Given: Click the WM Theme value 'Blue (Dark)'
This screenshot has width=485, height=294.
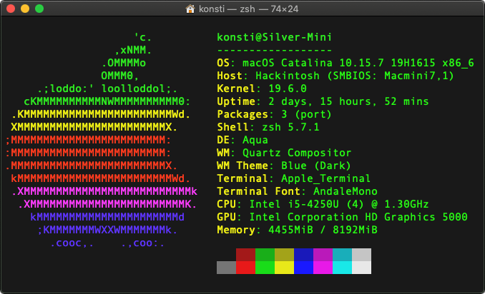Looking at the screenshot, I should click(315, 166).
